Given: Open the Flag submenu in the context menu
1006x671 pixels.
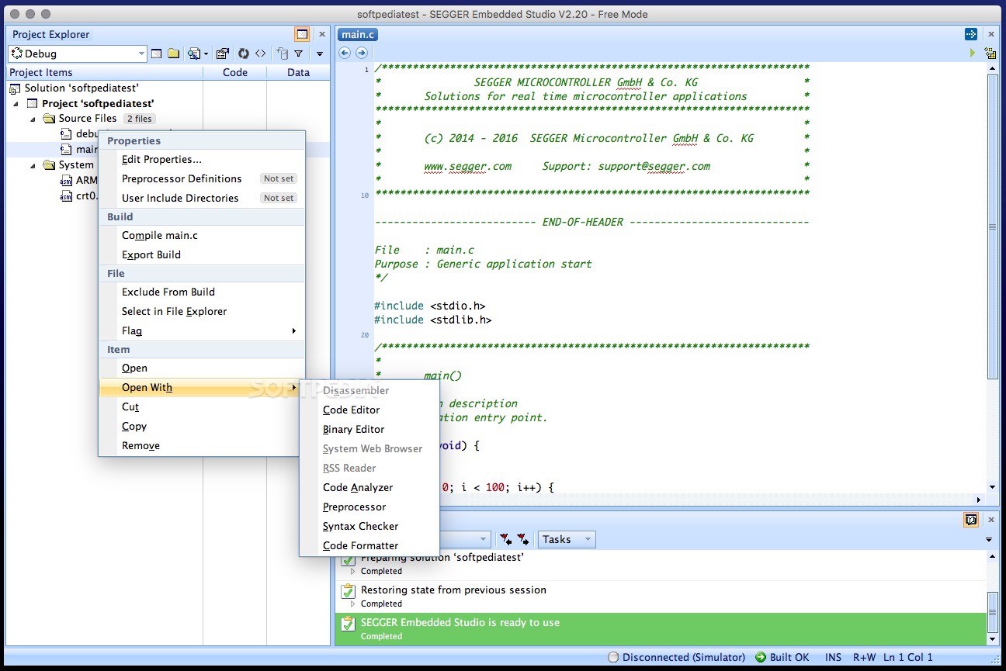Looking at the screenshot, I should (x=202, y=330).
